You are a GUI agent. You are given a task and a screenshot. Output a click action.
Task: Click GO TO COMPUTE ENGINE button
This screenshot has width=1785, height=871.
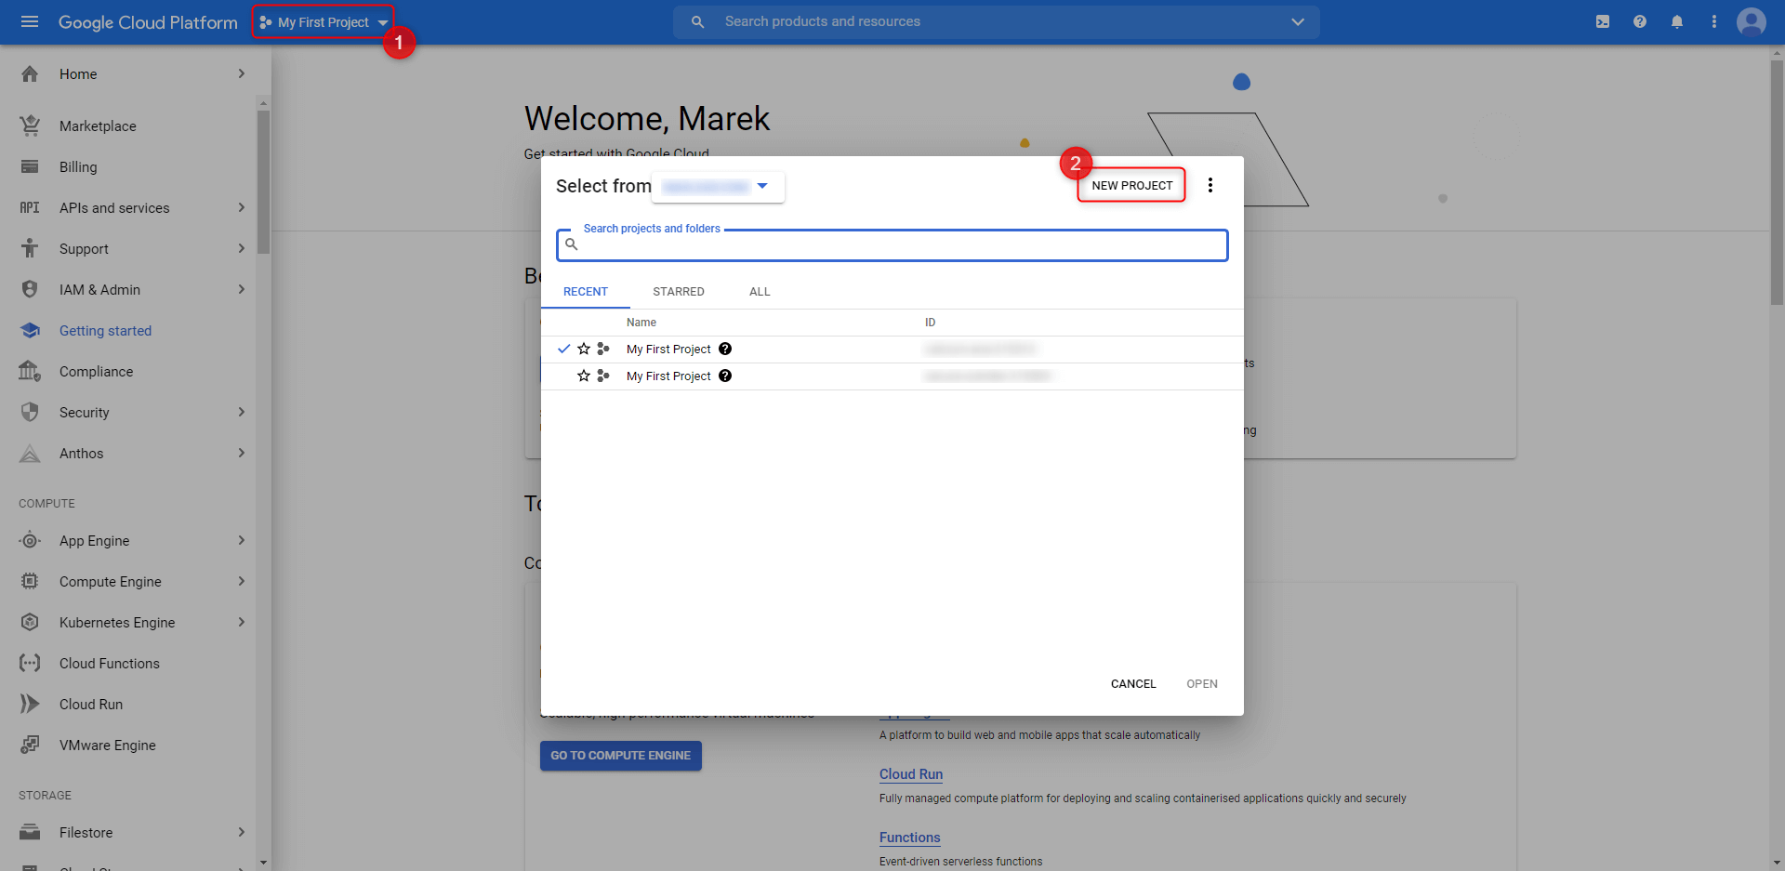[x=621, y=756]
